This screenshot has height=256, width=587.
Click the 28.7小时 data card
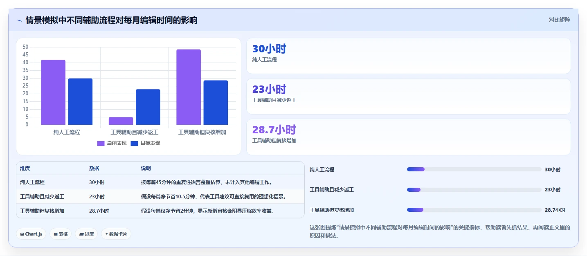coord(408,137)
